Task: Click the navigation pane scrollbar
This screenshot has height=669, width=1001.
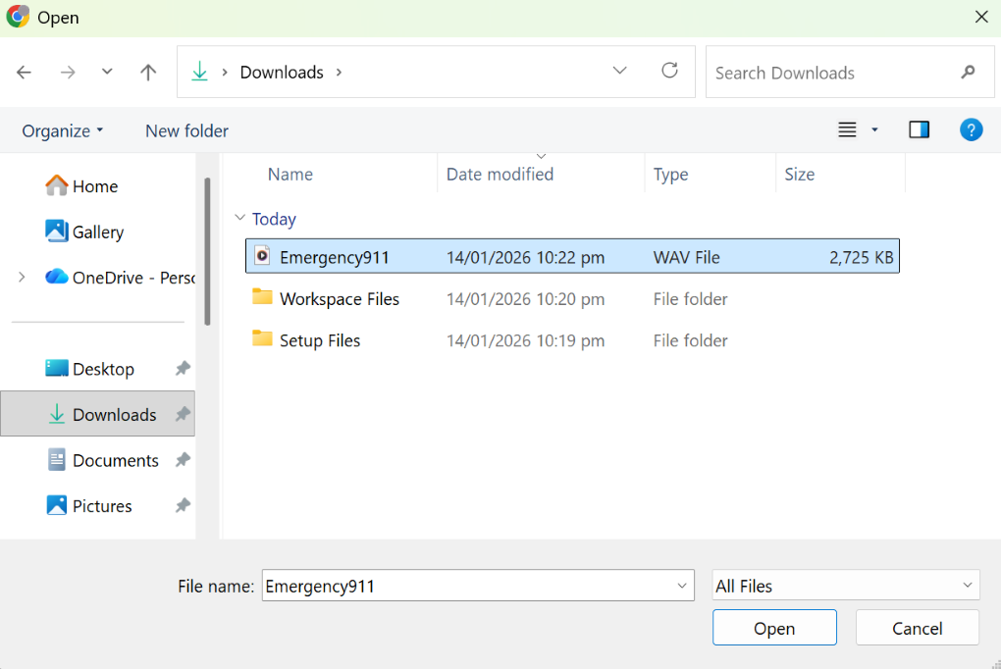Action: [x=207, y=250]
